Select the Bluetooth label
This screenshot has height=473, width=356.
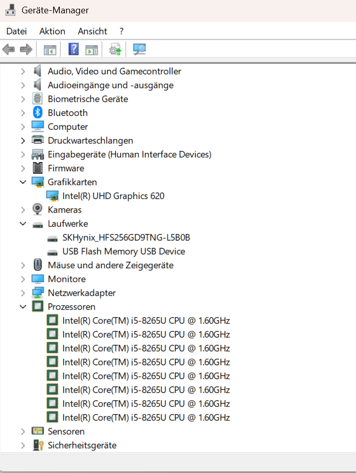coord(68,113)
